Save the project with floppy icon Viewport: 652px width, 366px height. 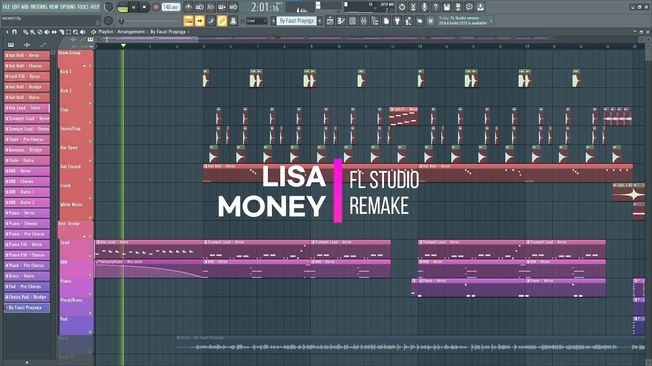(447, 7)
